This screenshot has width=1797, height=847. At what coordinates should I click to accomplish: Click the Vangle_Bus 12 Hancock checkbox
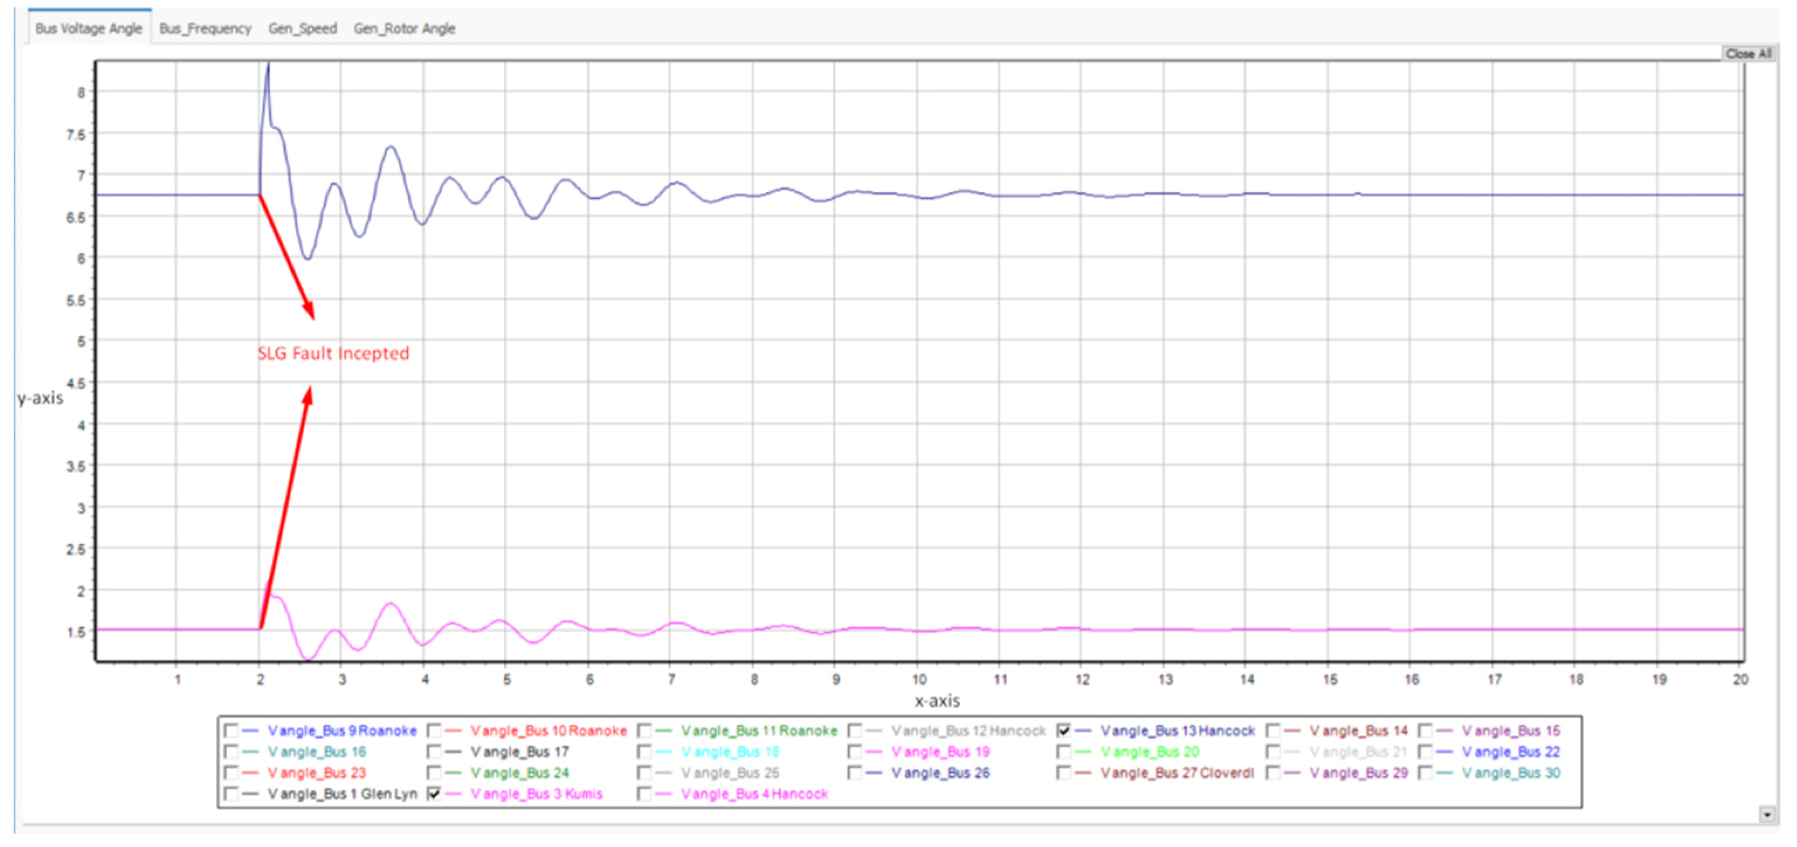click(x=854, y=731)
